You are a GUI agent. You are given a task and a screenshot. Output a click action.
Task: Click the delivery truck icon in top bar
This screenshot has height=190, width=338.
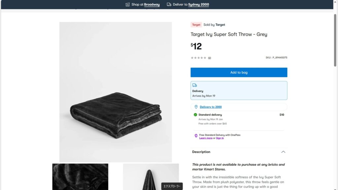click(169, 5)
